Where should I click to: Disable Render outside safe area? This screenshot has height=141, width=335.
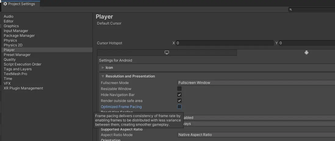pos(179,100)
